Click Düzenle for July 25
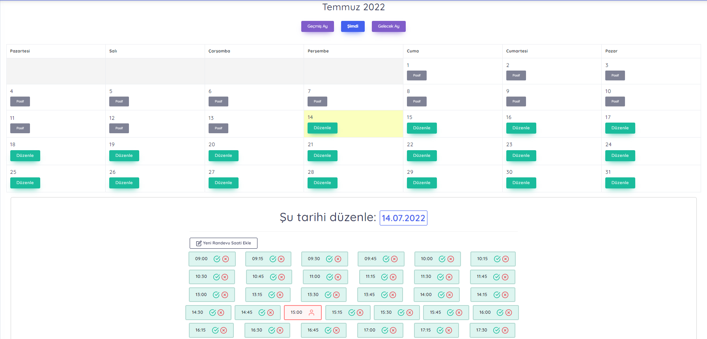Viewport: 707px width, 339px height. coord(25,183)
